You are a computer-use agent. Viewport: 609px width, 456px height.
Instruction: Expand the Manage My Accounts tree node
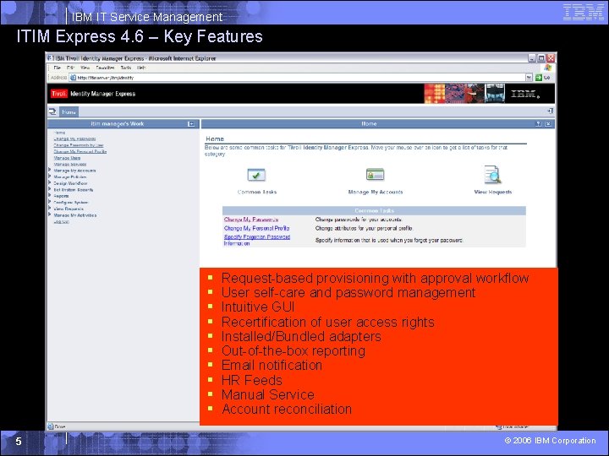point(50,171)
